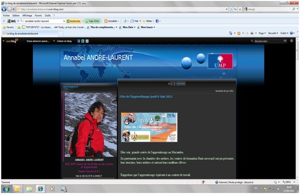Click the add-to-favorites bar star icon
Image resolution: width=300 pixels, height=194 pixels.
19,28
